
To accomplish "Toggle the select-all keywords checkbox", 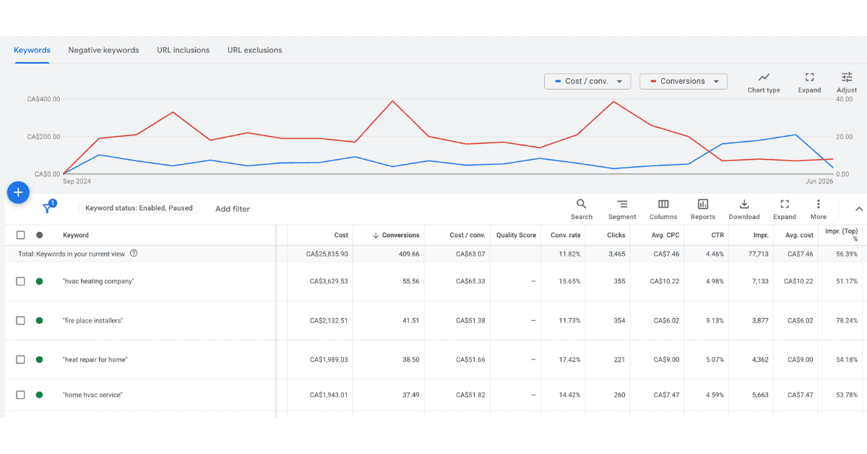I will click(20, 235).
